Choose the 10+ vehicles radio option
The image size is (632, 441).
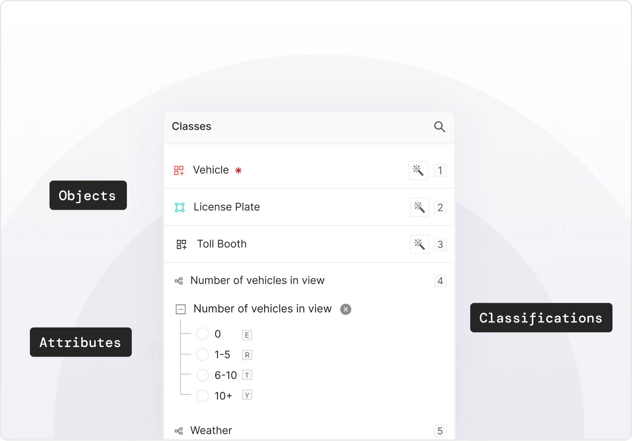point(203,395)
